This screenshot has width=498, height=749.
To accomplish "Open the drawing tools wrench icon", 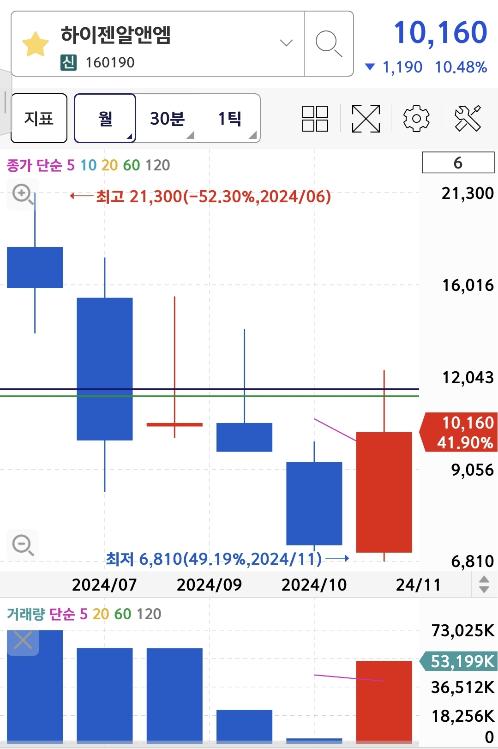I will (x=468, y=119).
